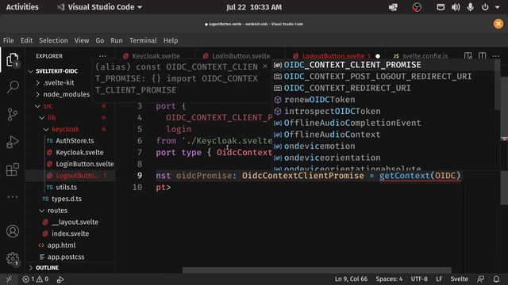Open the screen display tray icon
The height and width of the screenshot is (285, 508).
(x=393, y=7)
